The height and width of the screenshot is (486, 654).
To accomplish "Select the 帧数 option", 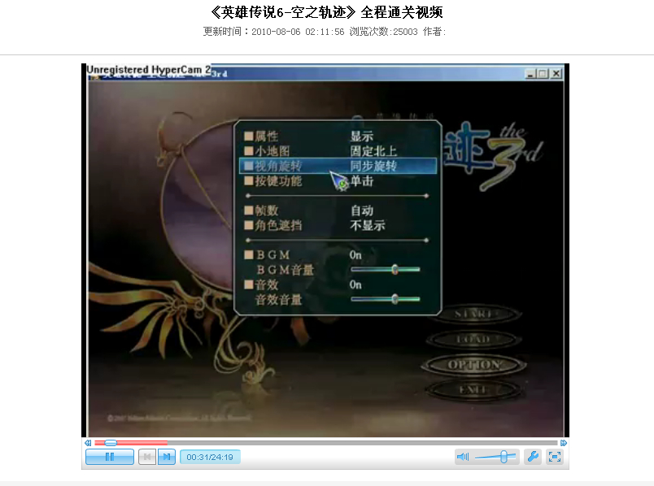I will tap(338, 210).
